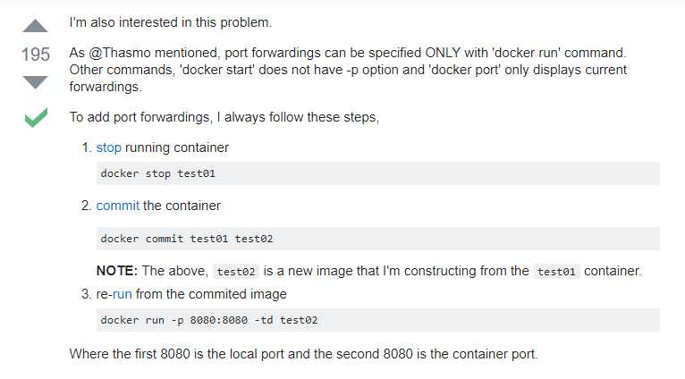Viewport: 685px width, 379px height.
Task: Open the 'stop' documentation link
Action: (109, 147)
